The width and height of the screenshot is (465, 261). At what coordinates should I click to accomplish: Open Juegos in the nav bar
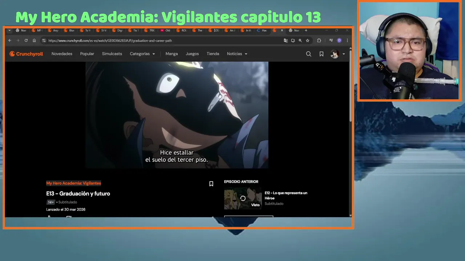(192, 54)
